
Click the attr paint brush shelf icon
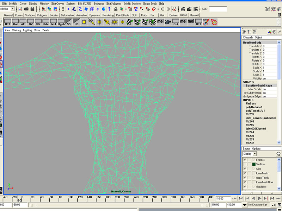(x=206, y=22)
